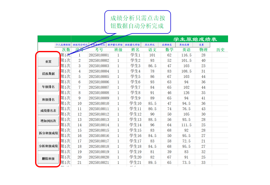
Task: Click the 年级排名 button
Action: 48,87
